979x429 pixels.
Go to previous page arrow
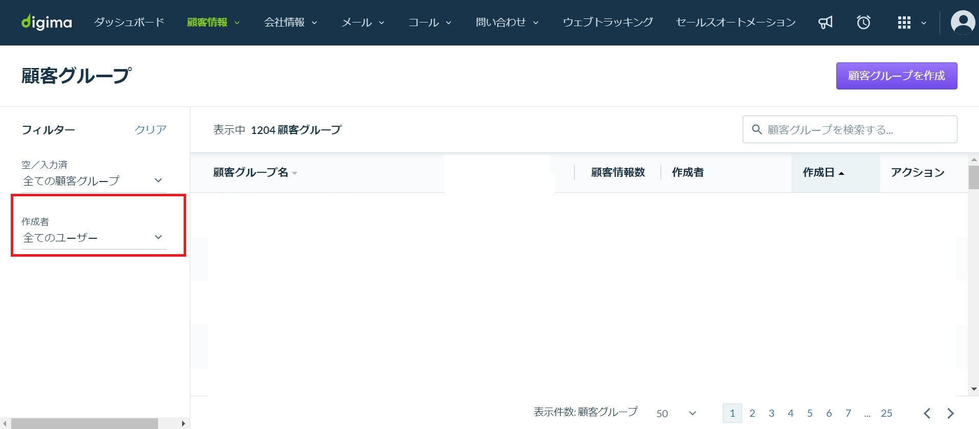coord(927,413)
